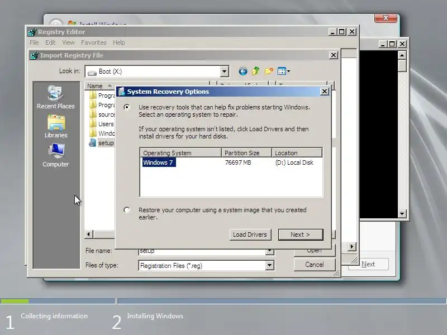Click Next > in System Recovery Options

coord(301,234)
